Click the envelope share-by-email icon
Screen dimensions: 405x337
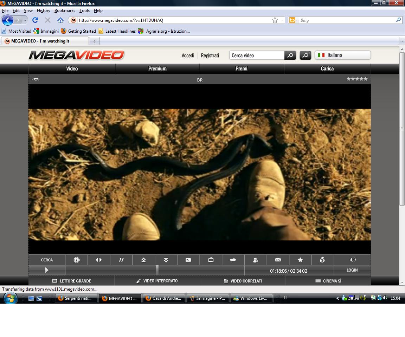tap(278, 260)
